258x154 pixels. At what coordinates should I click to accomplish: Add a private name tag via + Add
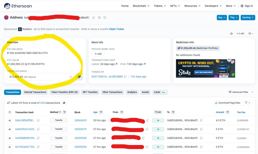pyautogui.click(x=98, y=54)
